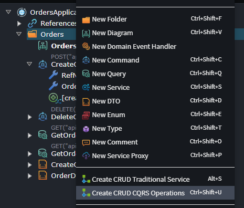Click the Ctrl+Shift+U shortcut text
This screenshot has width=244, height=208.
206,192
